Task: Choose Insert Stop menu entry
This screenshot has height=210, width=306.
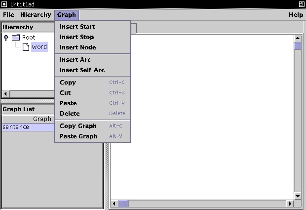Action: pos(92,37)
